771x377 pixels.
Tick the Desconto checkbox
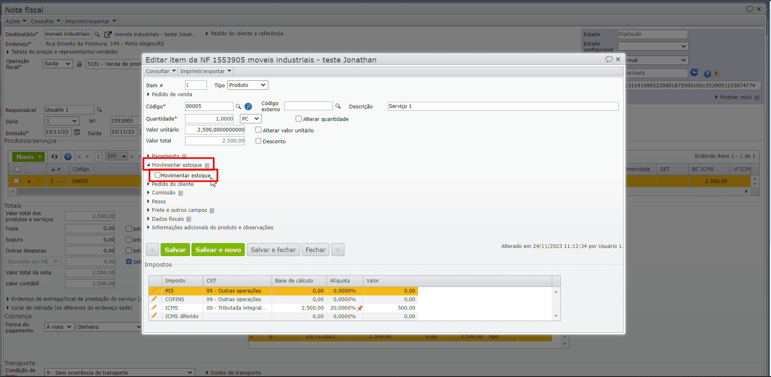pos(258,141)
